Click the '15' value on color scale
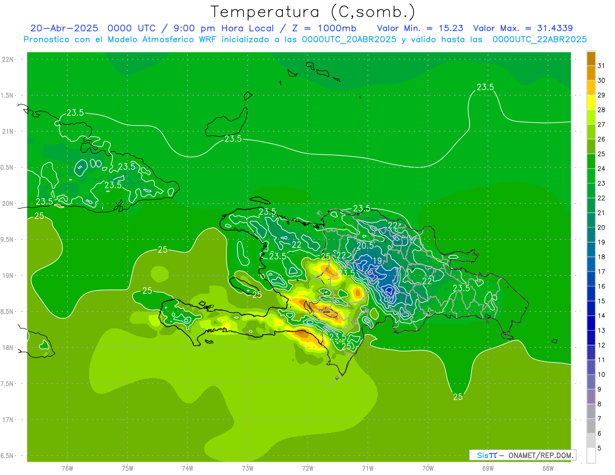This screenshot has width=615, height=475. (x=602, y=301)
